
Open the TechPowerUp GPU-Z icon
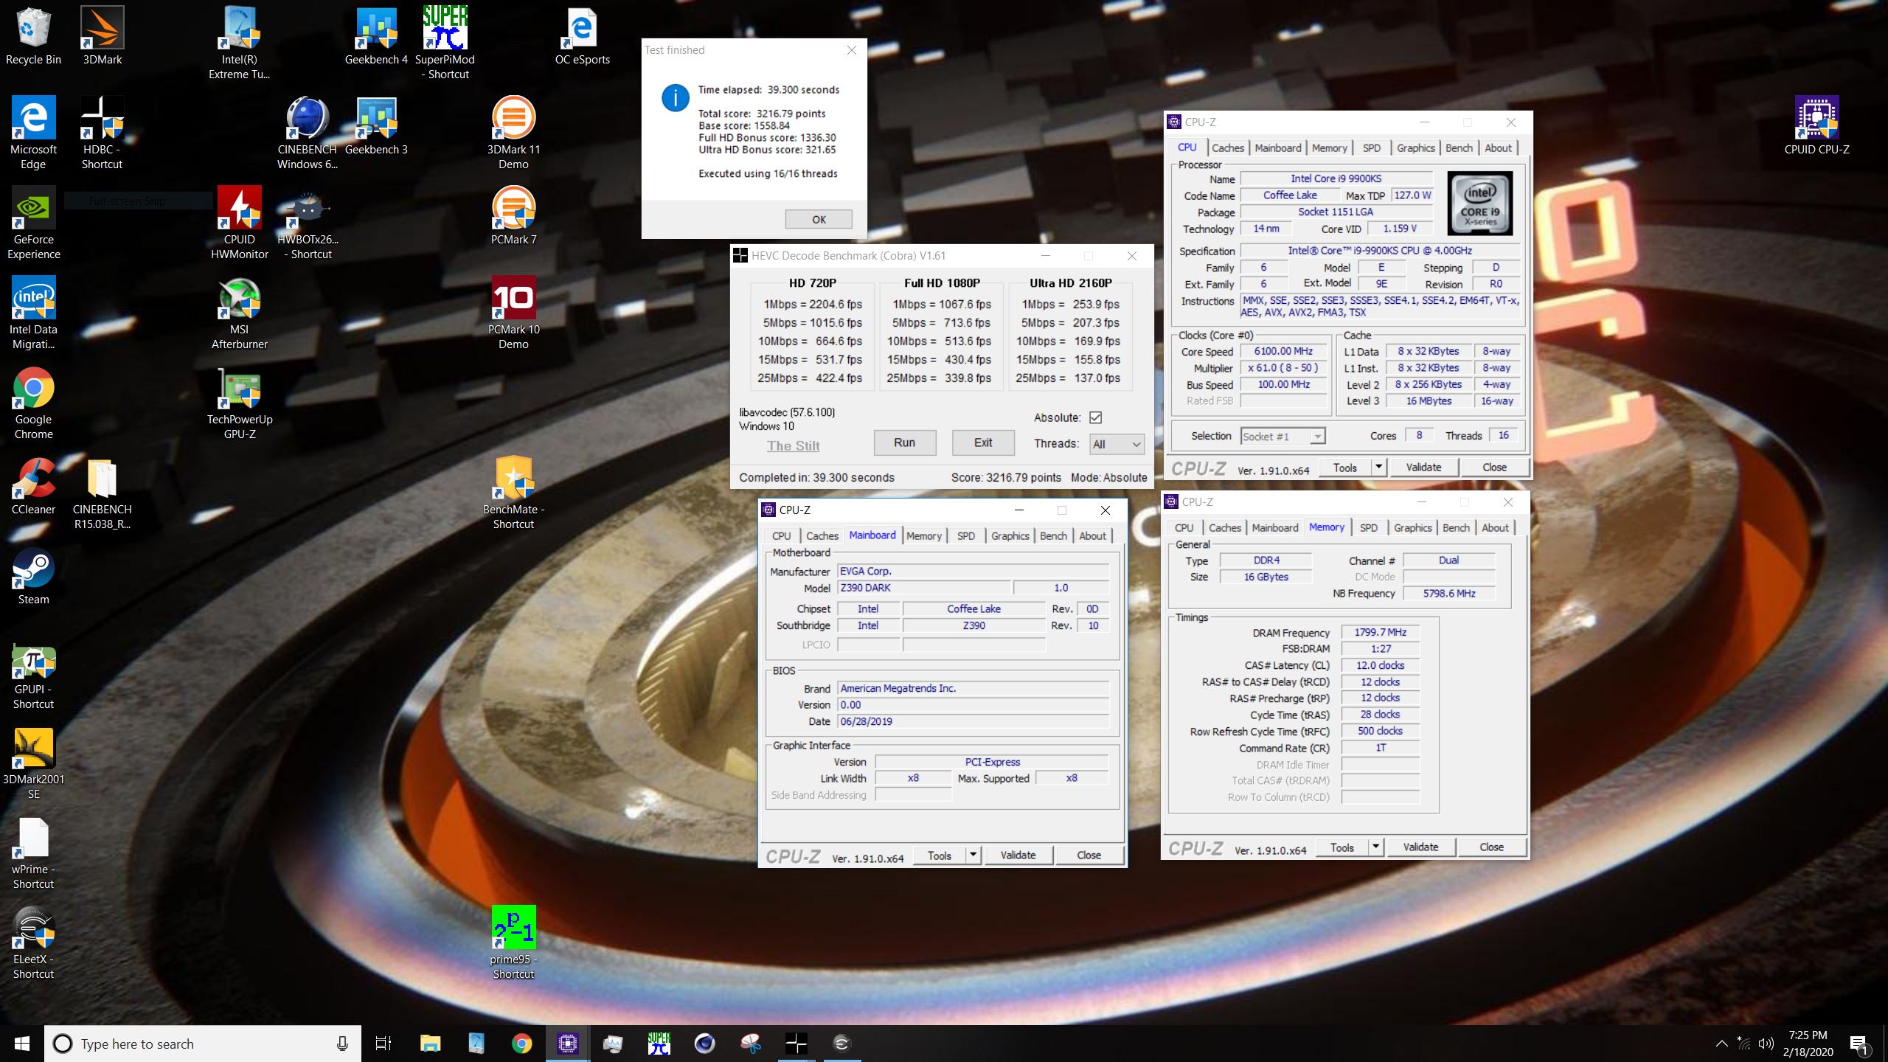[x=240, y=403]
